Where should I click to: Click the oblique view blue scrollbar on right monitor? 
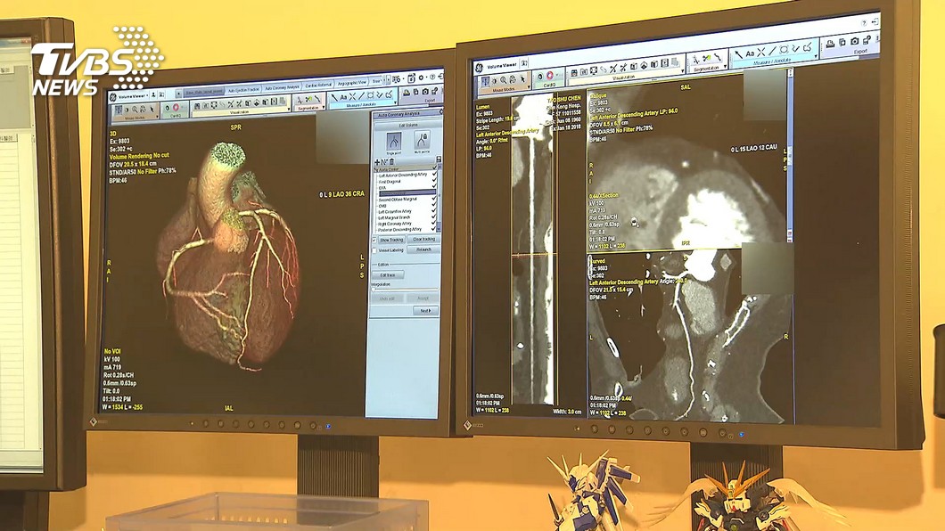[x=791, y=155]
